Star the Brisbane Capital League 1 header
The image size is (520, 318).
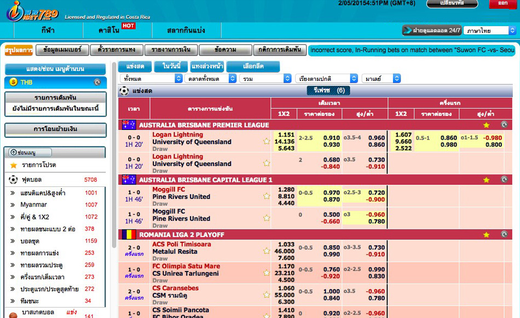coord(486,180)
